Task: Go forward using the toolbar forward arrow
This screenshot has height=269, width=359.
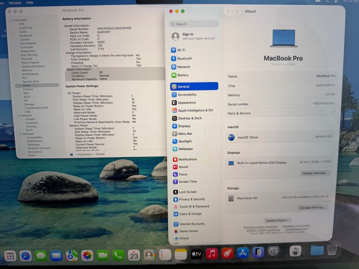Action: pos(237,11)
